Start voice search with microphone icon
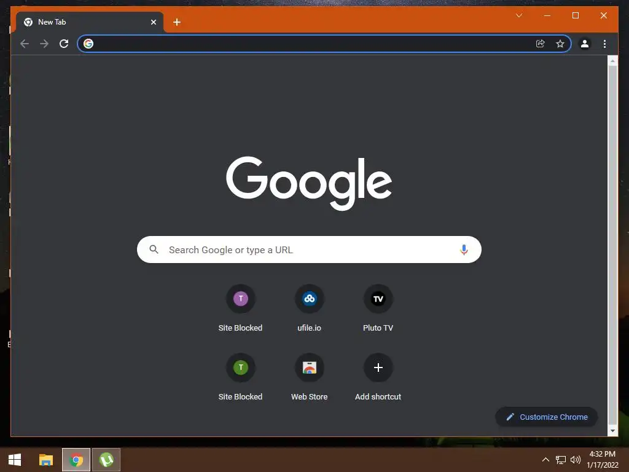This screenshot has height=472, width=629. pyautogui.click(x=464, y=250)
